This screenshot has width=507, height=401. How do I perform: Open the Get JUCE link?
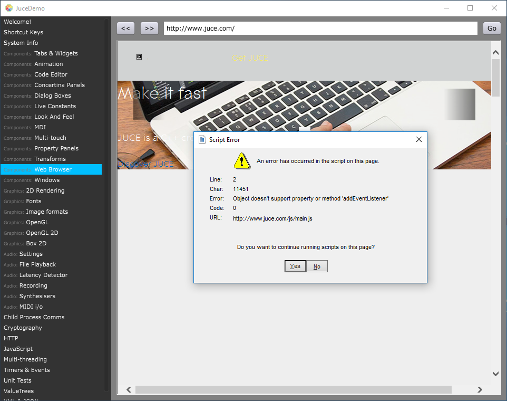coord(250,58)
